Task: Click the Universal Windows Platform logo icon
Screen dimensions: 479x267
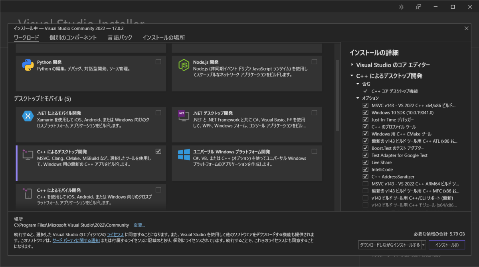Action: (x=184, y=155)
